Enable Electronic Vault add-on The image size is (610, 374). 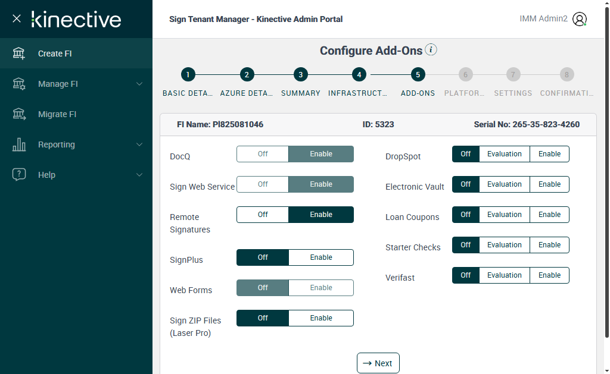(549, 184)
